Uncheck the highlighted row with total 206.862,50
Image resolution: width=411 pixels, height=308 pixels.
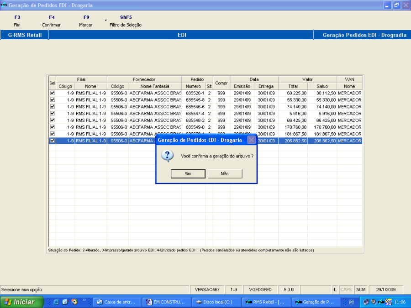point(53,141)
